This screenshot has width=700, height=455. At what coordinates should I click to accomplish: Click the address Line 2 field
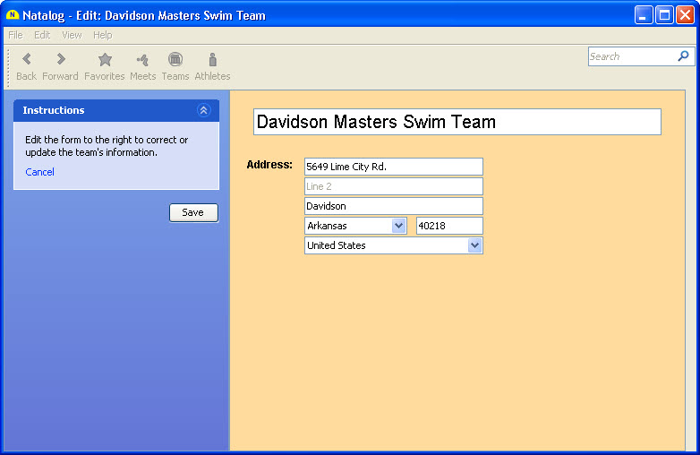[393, 186]
